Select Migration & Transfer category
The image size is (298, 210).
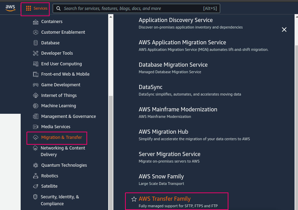click(x=62, y=137)
